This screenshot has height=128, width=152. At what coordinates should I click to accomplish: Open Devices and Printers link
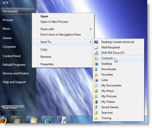(x=16, y=73)
